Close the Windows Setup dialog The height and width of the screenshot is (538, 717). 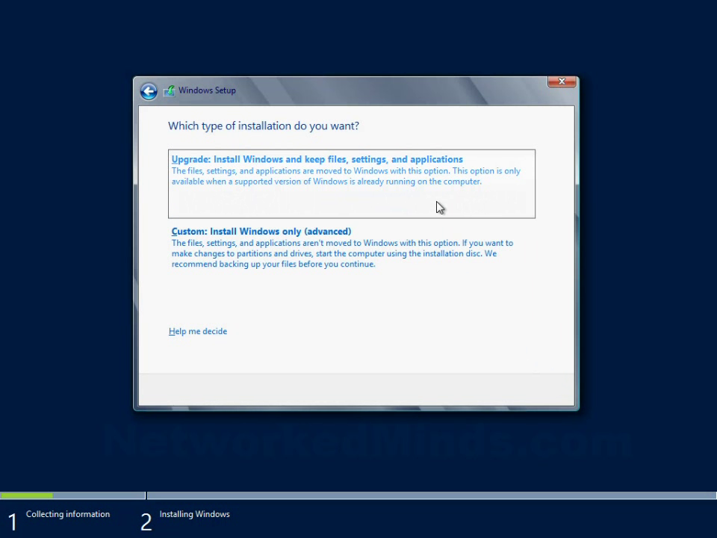[562, 81]
